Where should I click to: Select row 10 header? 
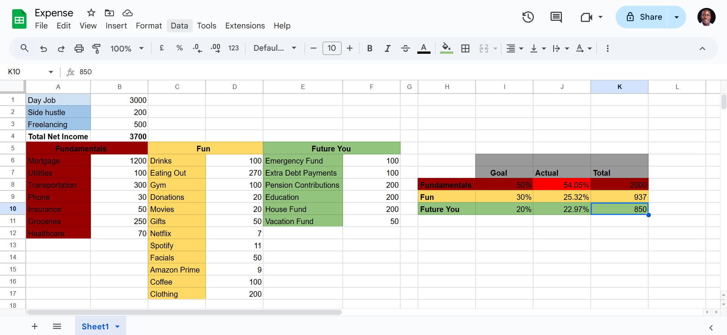point(13,209)
